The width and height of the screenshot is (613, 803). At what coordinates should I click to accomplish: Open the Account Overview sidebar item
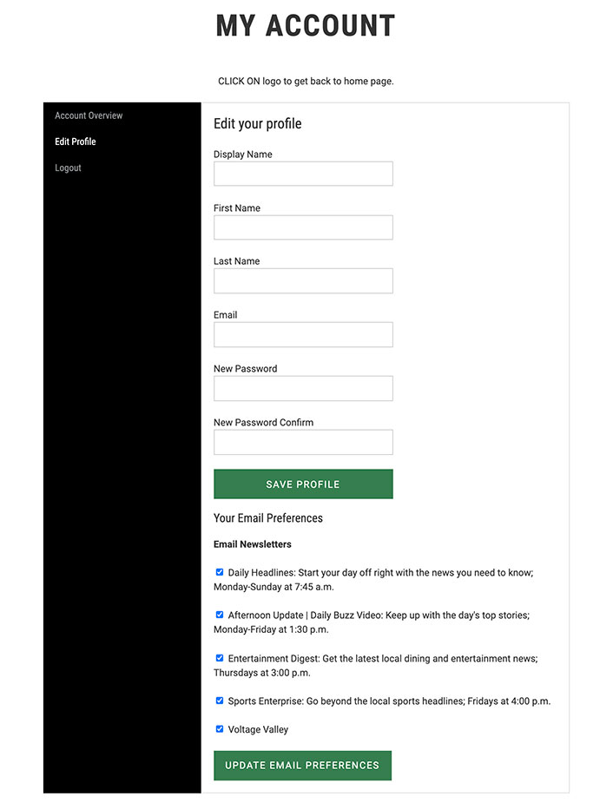89,115
